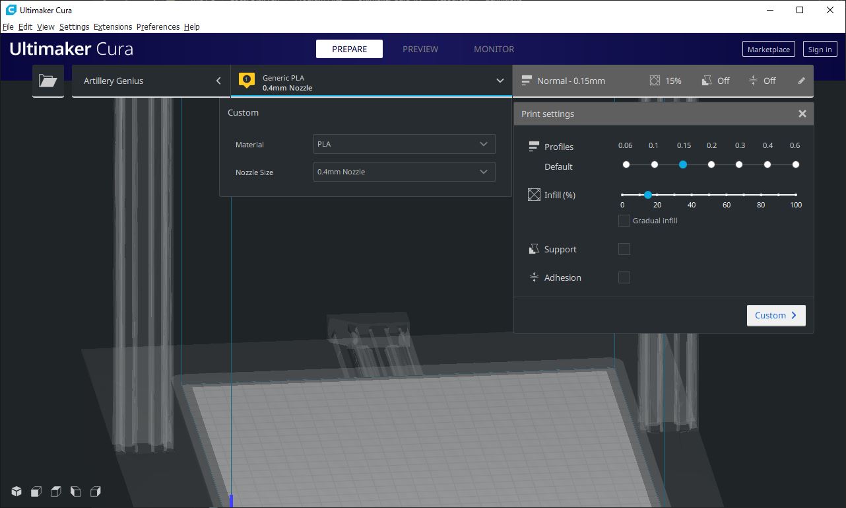Set infill slider to 40 mark
This screenshot has height=508, width=846.
click(692, 195)
